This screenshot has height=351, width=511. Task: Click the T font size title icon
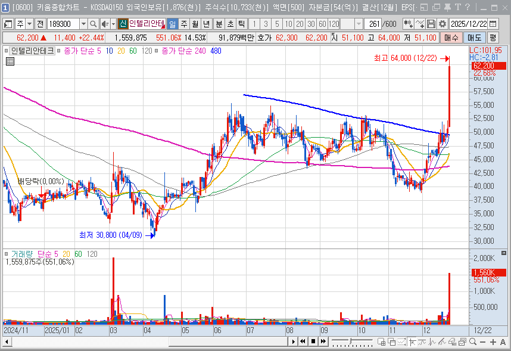point(458,7)
